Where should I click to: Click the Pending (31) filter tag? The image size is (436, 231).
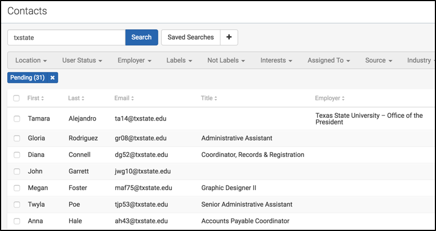pyautogui.click(x=28, y=78)
